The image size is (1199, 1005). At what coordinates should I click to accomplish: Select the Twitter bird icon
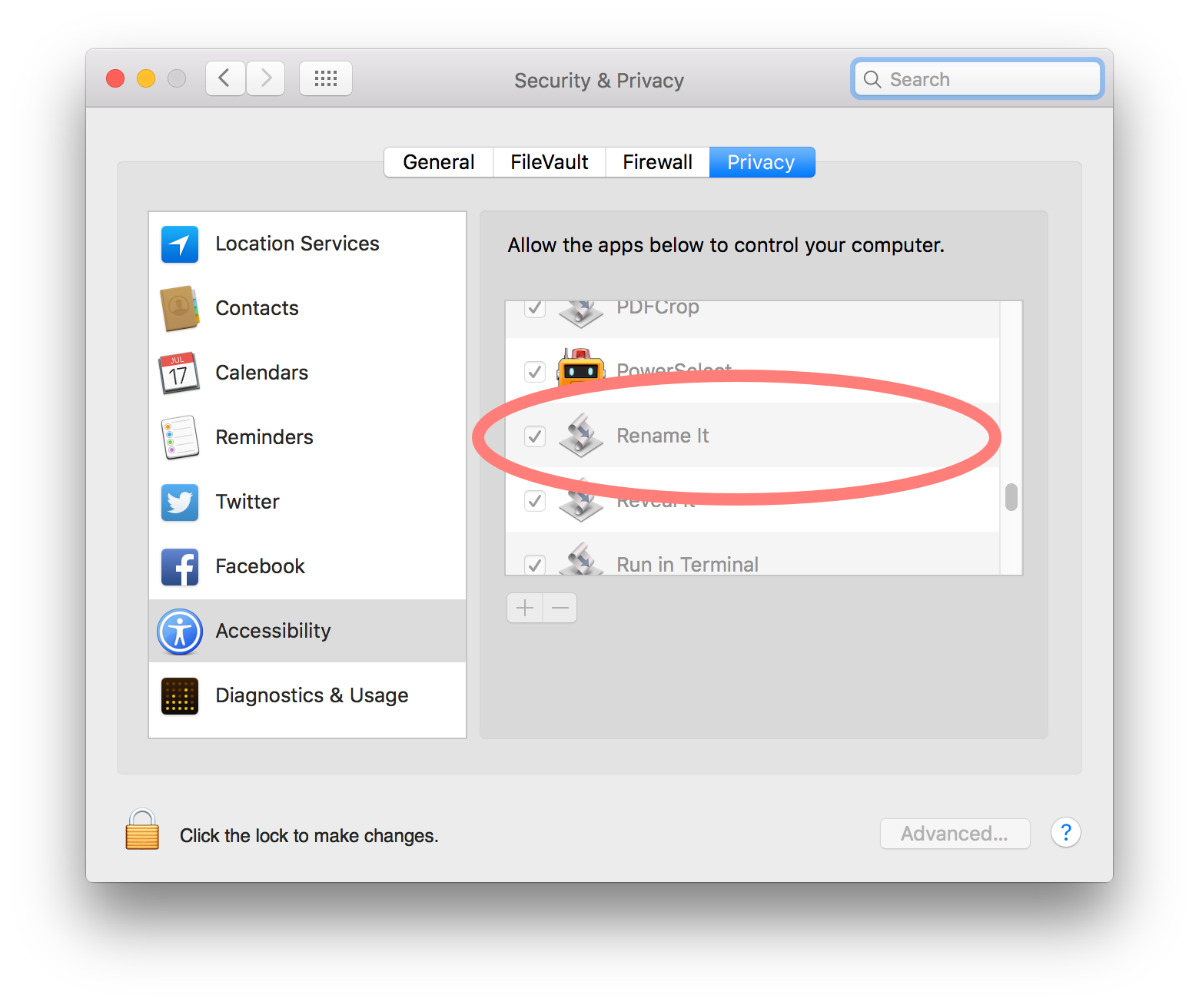[x=180, y=502]
